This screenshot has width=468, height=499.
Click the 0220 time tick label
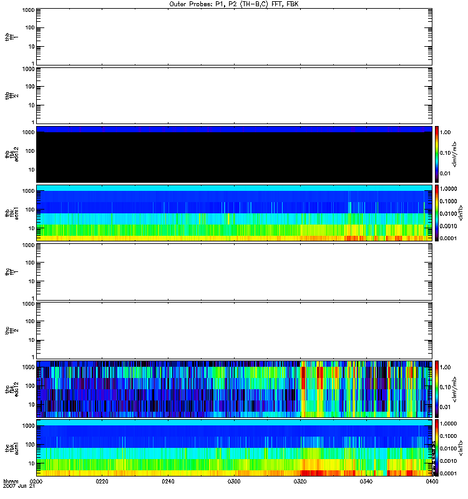pyautogui.click(x=102, y=482)
